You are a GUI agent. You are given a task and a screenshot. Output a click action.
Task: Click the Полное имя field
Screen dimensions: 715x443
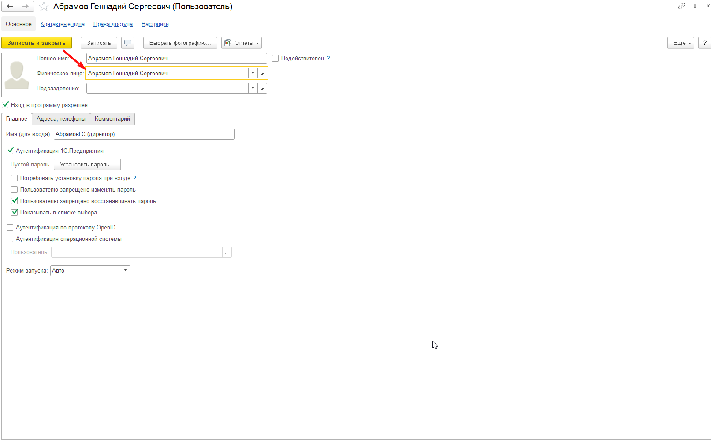(177, 58)
